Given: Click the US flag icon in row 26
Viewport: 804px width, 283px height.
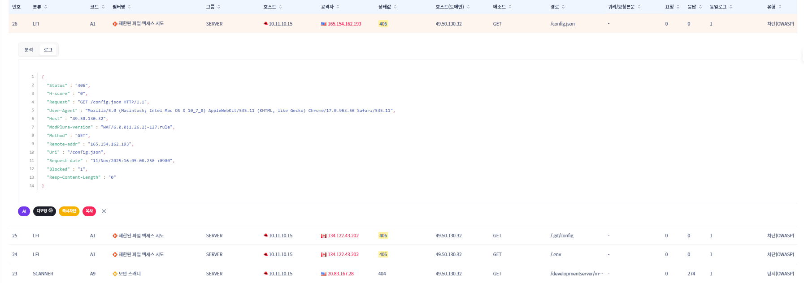Looking at the screenshot, I should [x=323, y=24].
